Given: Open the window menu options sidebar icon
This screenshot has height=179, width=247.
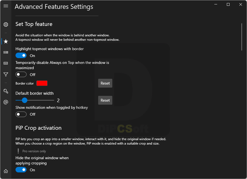Looking at the screenshot, I should pyautogui.click(x=6, y=52).
